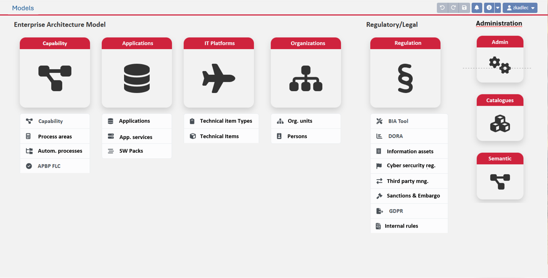Go to Sanctions & Embargo entry
548x278 pixels.
413,195
